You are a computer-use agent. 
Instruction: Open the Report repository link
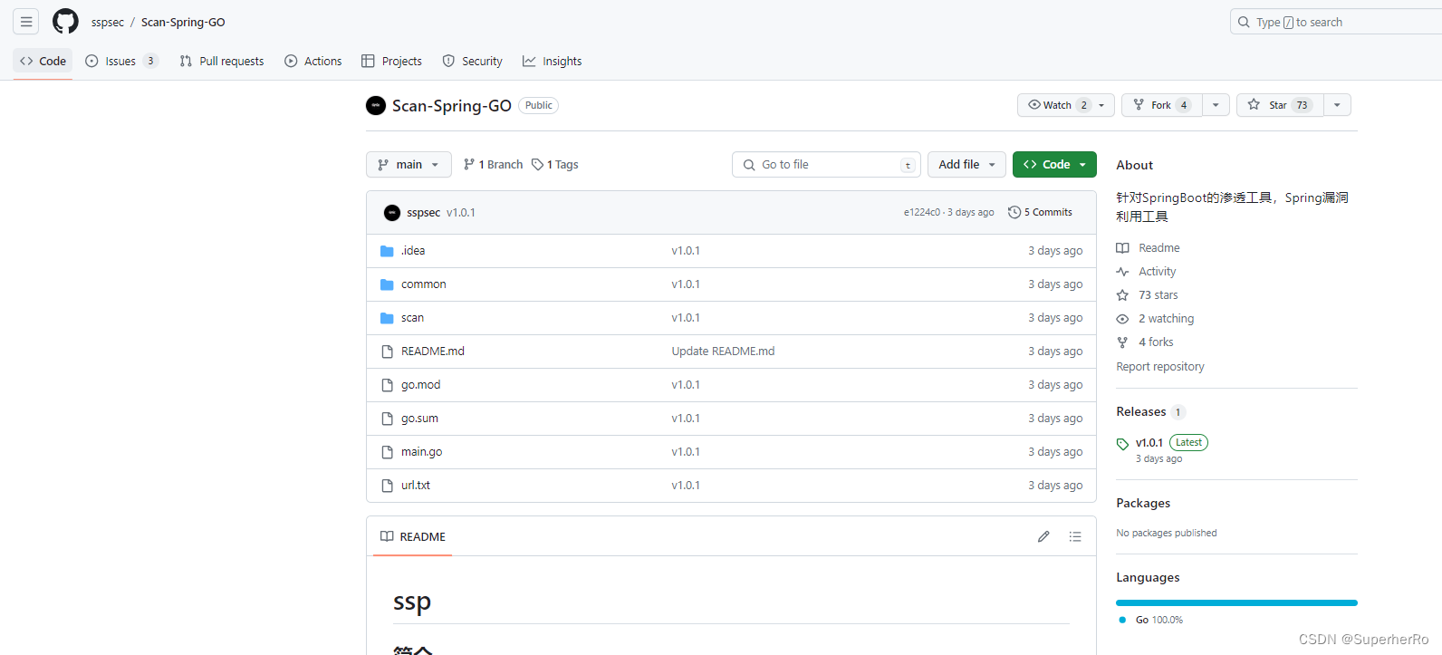(x=1160, y=367)
